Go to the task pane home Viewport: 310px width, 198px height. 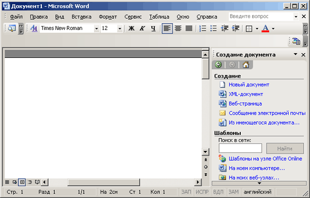click(x=246, y=65)
